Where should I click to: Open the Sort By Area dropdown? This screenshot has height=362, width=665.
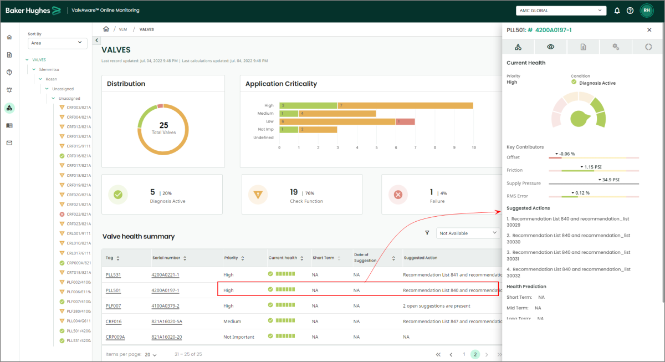(58, 43)
